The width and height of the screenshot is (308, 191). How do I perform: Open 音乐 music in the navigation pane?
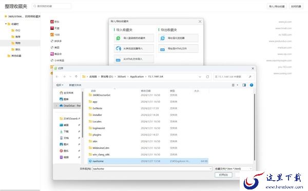coord(64,151)
